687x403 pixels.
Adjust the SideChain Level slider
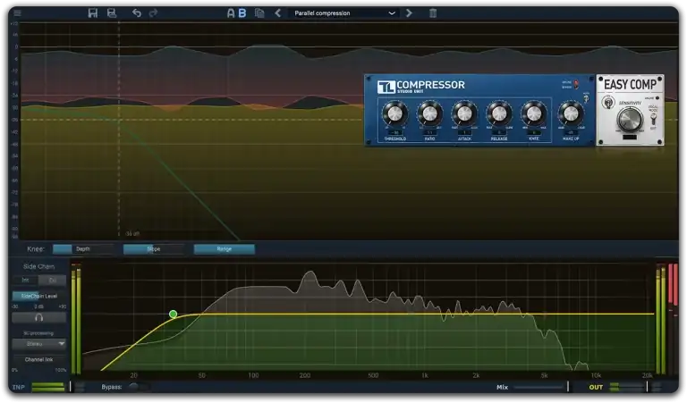pyautogui.click(x=39, y=296)
